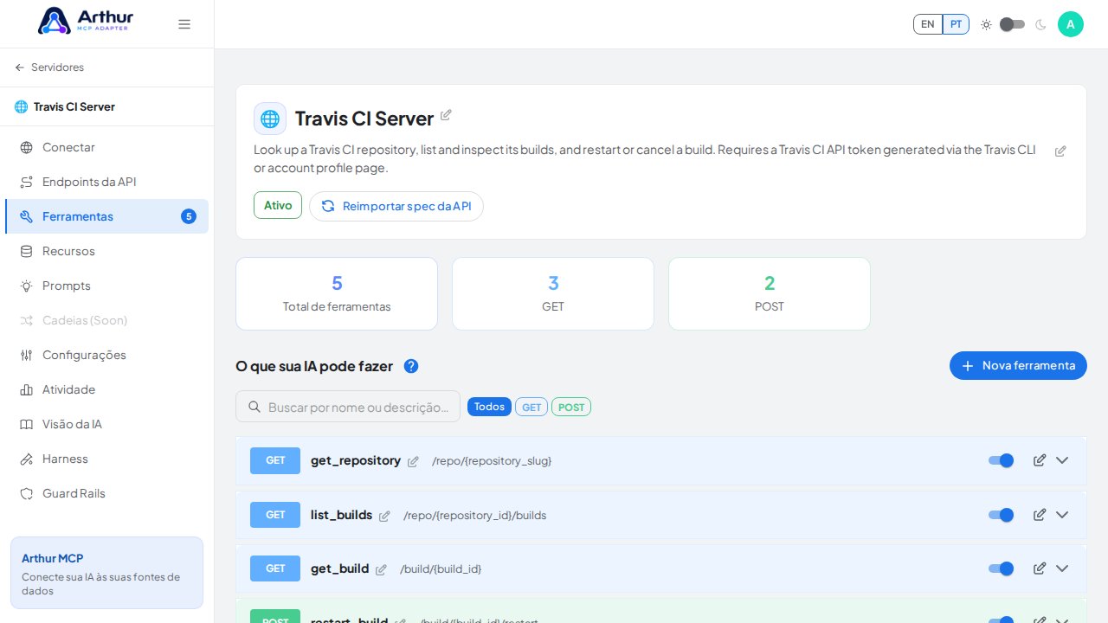Open Visão da IA via its book icon
Viewport: 1108px width, 623px height.
tap(27, 424)
